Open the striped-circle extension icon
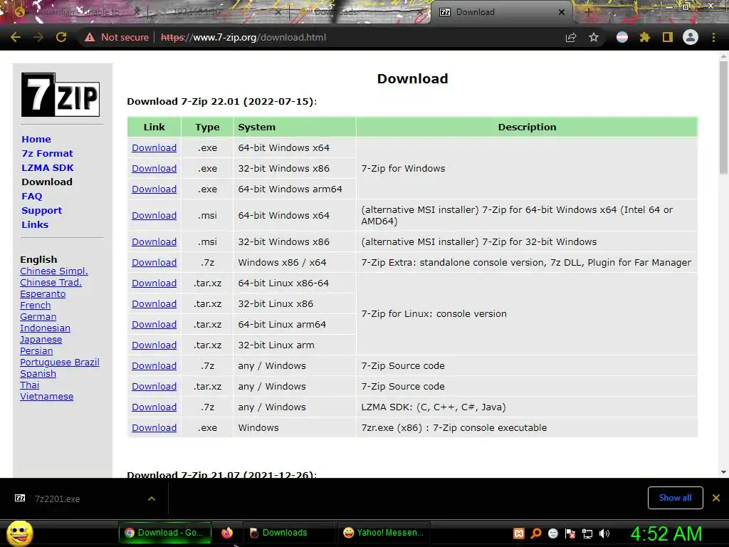Image resolution: width=729 pixels, height=547 pixels. point(622,37)
